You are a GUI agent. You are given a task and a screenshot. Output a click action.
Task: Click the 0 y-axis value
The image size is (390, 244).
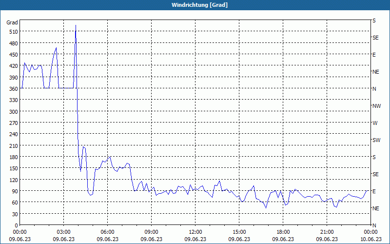click(17, 225)
